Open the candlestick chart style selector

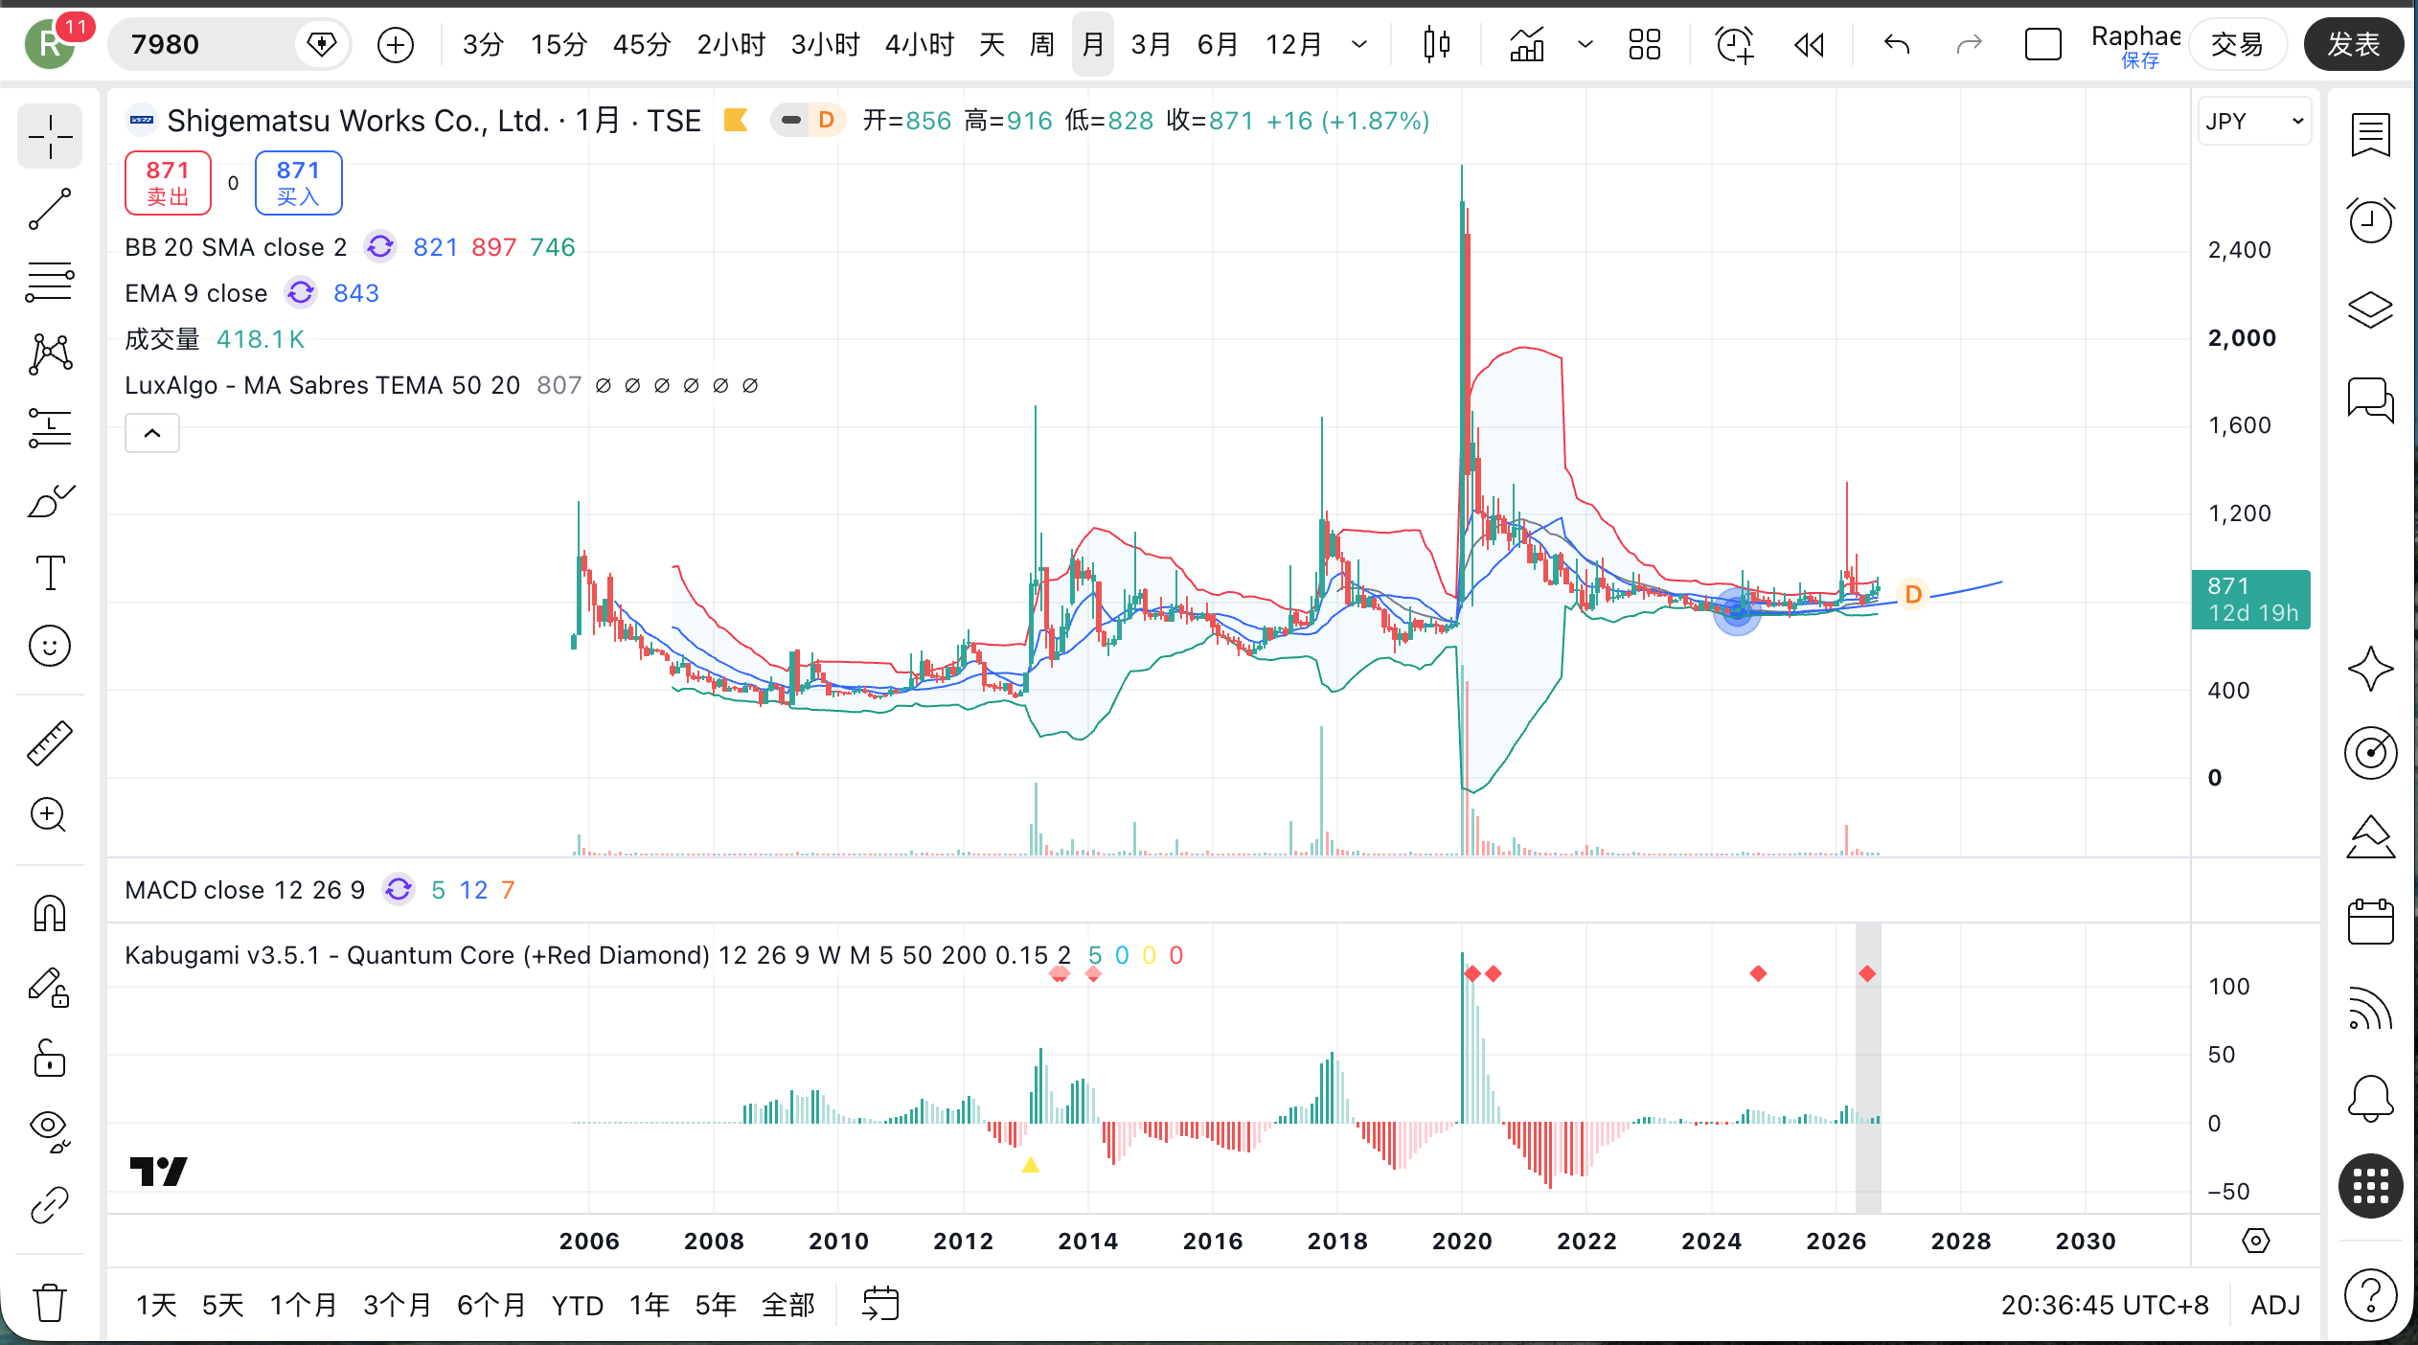pos(1437,44)
